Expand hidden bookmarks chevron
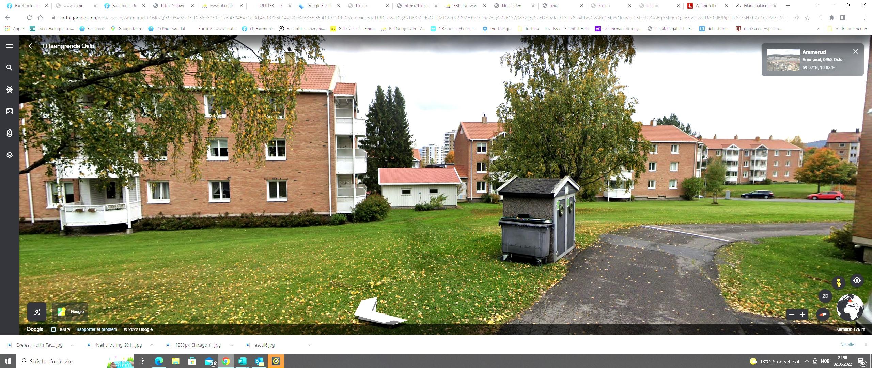Screen dimensions: 872x368 point(819,29)
